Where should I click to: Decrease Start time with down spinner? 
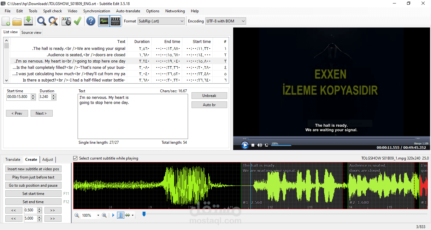coord(33,98)
